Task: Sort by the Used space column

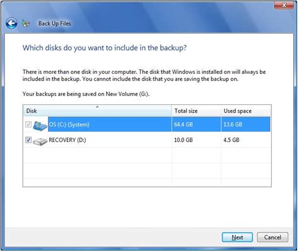Action: pos(246,111)
